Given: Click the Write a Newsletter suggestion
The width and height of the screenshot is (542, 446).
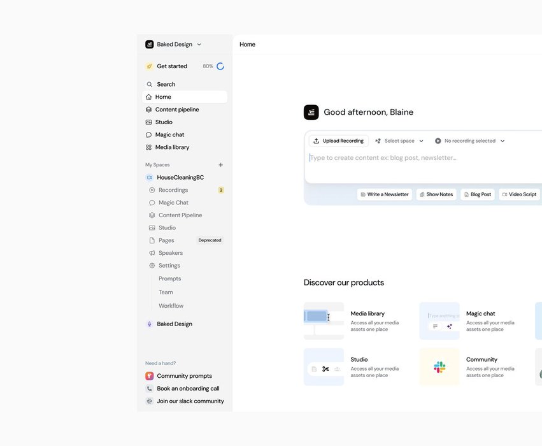Looking at the screenshot, I should (385, 194).
